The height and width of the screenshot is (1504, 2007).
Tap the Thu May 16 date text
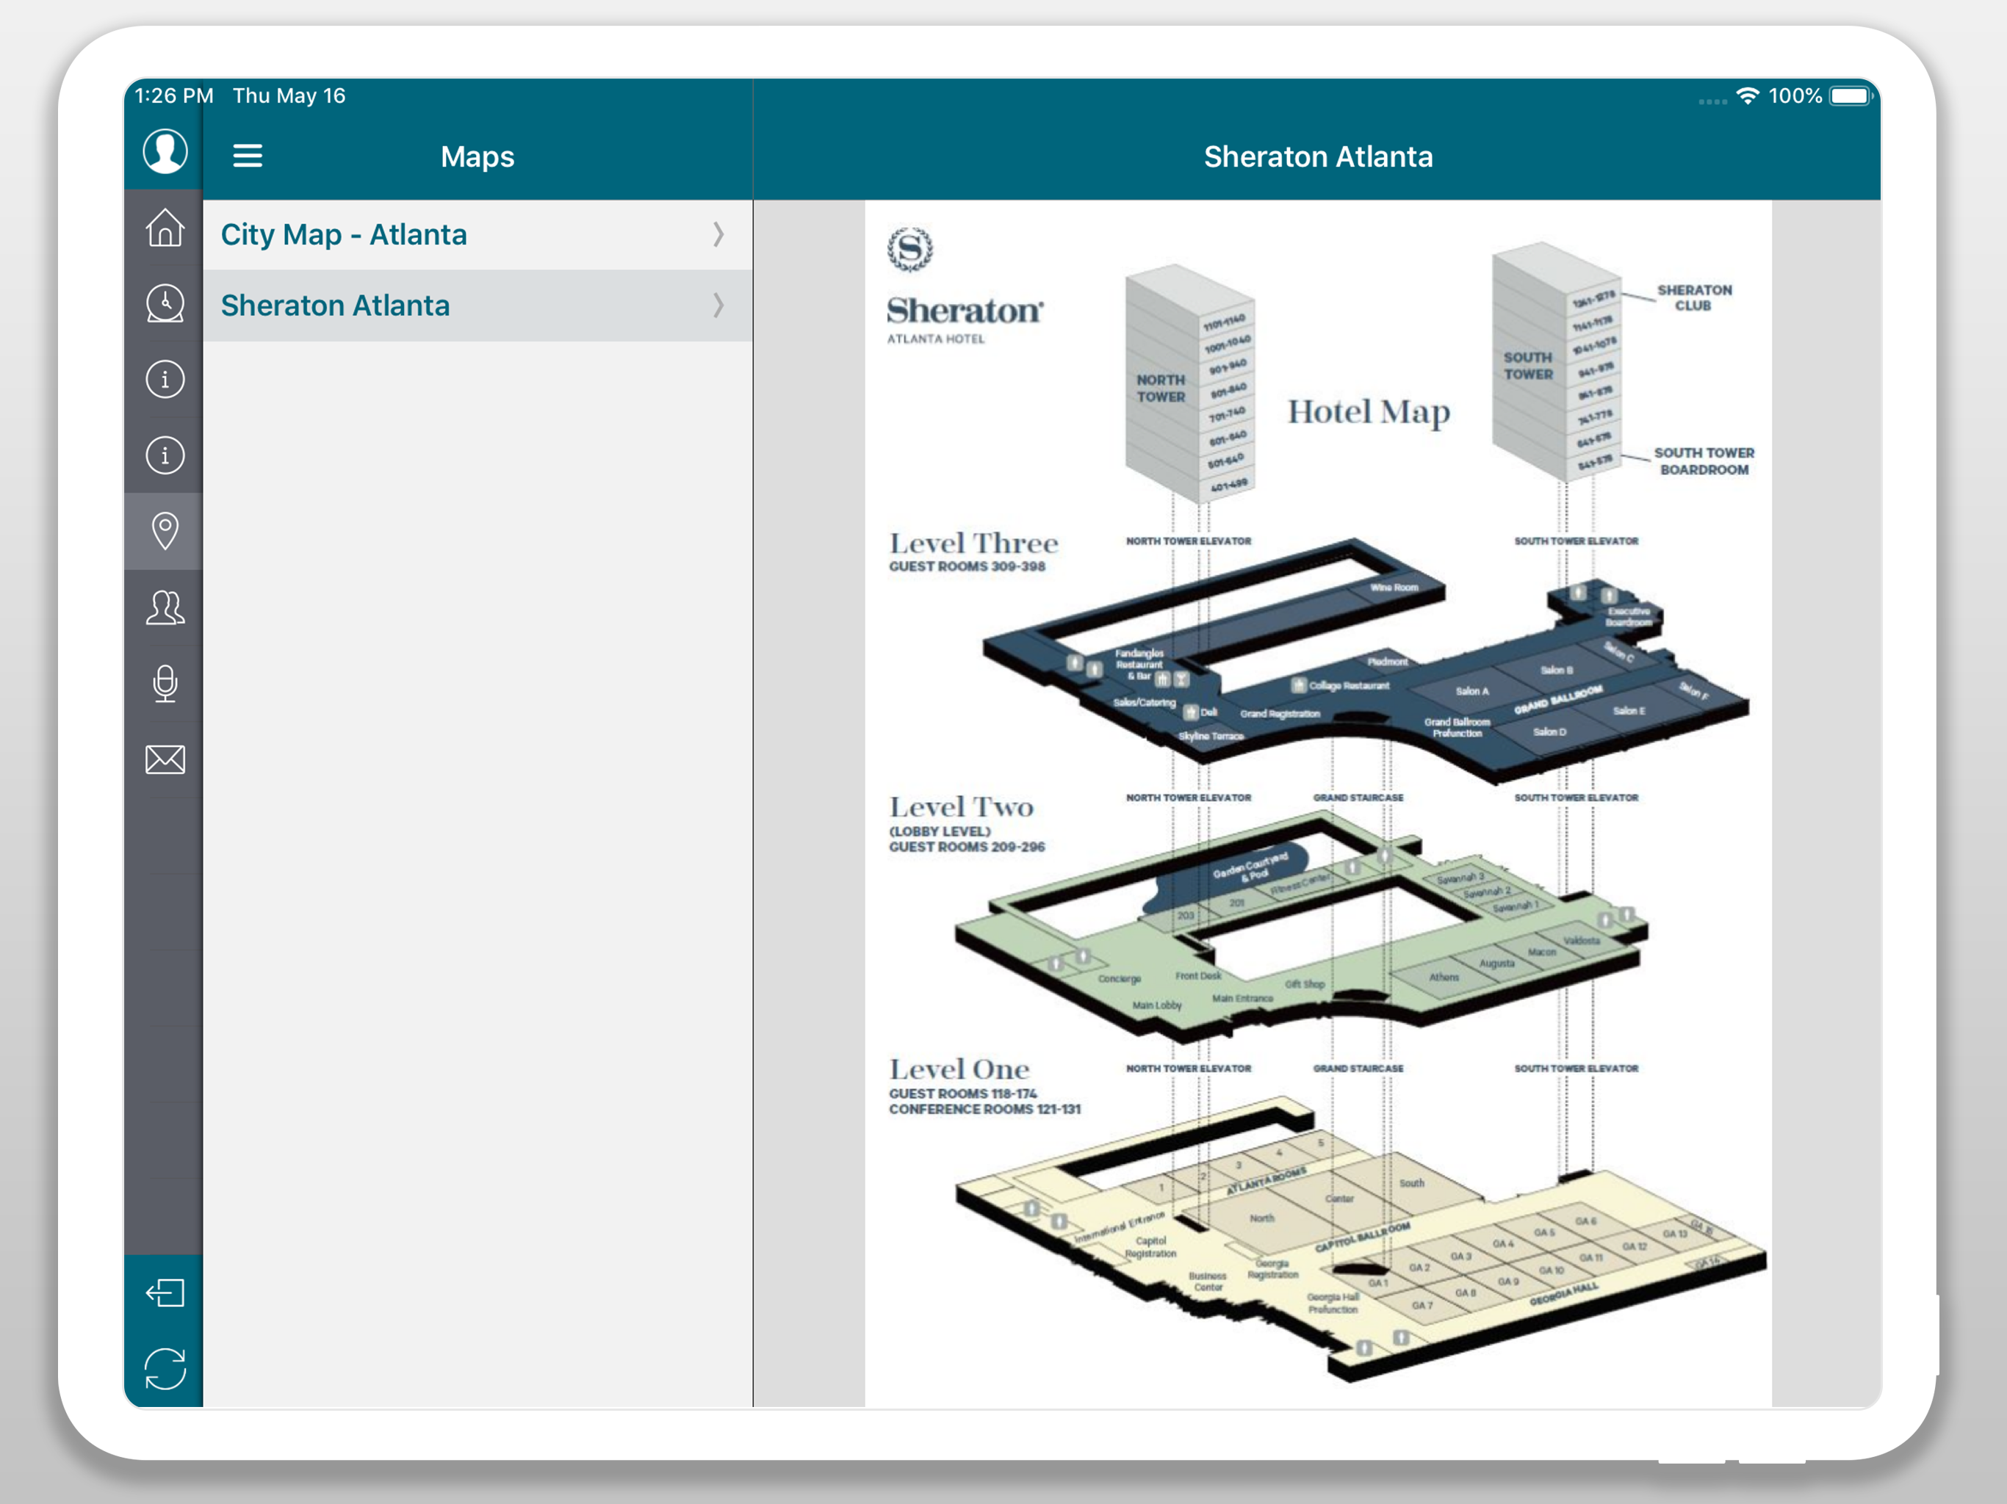click(289, 96)
